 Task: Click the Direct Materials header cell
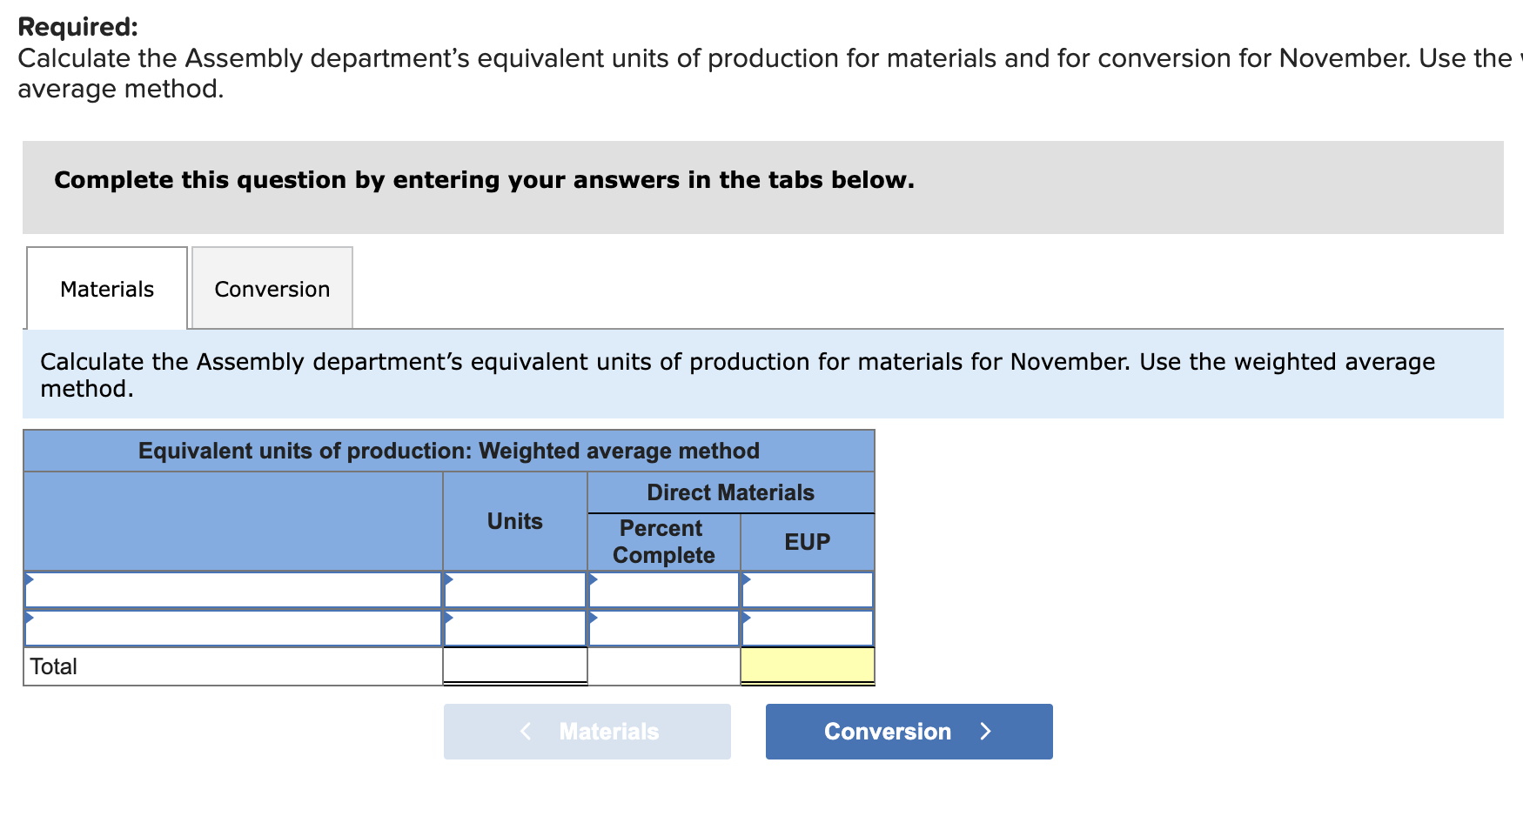click(x=730, y=492)
